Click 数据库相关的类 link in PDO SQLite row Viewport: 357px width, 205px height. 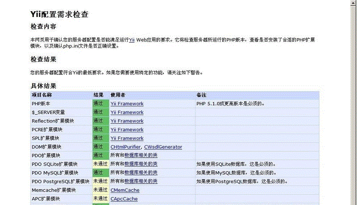(141, 164)
